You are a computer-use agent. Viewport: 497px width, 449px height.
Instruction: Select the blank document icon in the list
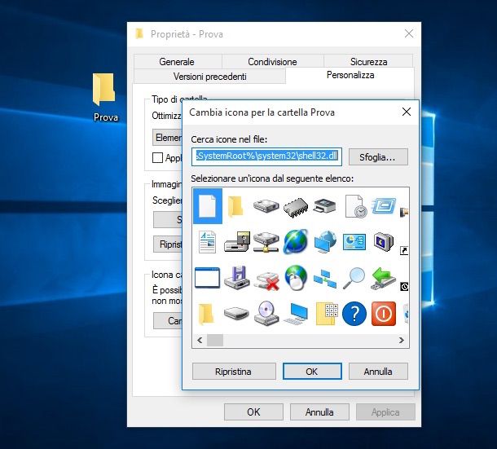pyautogui.click(x=207, y=206)
